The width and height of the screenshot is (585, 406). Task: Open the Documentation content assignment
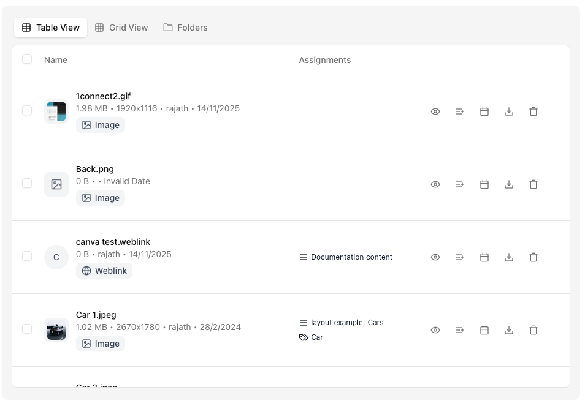(351, 257)
